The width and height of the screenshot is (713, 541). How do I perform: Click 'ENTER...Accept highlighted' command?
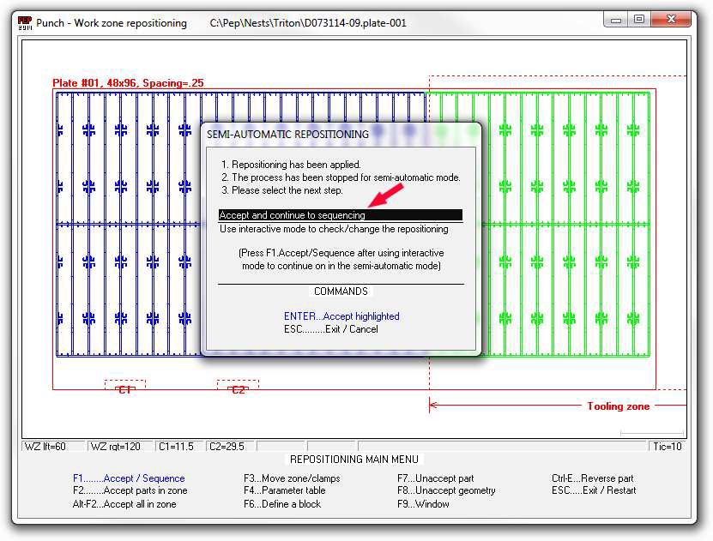click(x=341, y=316)
